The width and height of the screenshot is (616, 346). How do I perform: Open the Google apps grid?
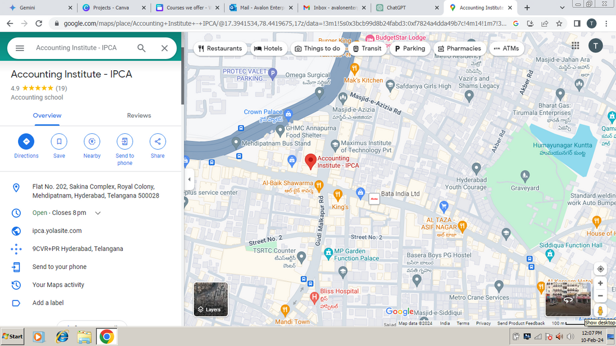point(575,45)
